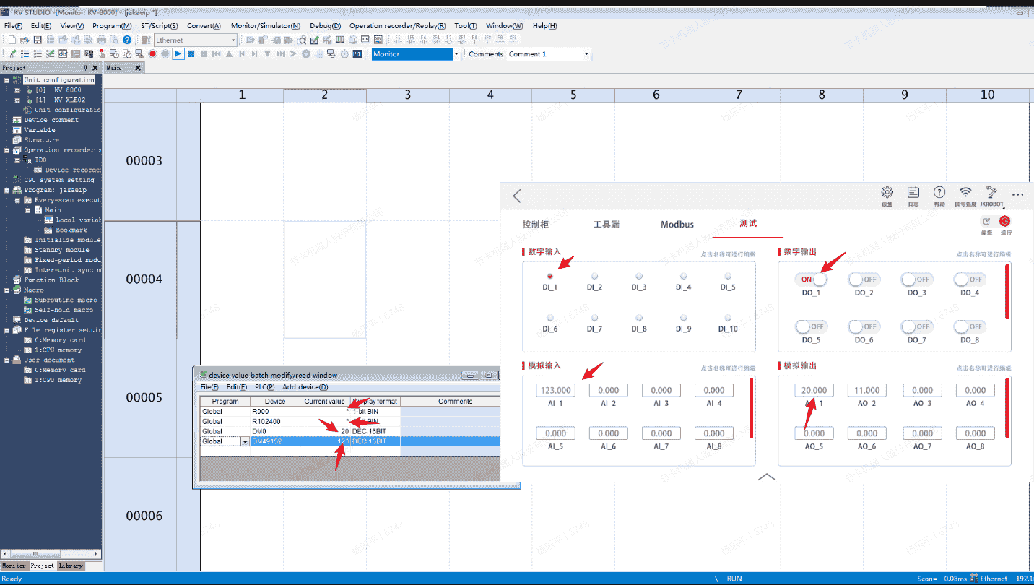This screenshot has width=1034, height=585.
Task: Click the blue Help question mark icon
Action: point(127,40)
